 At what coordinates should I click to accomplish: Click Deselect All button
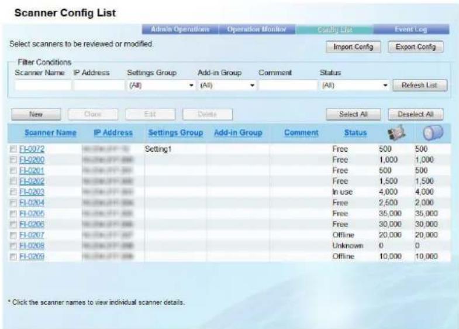(416, 114)
